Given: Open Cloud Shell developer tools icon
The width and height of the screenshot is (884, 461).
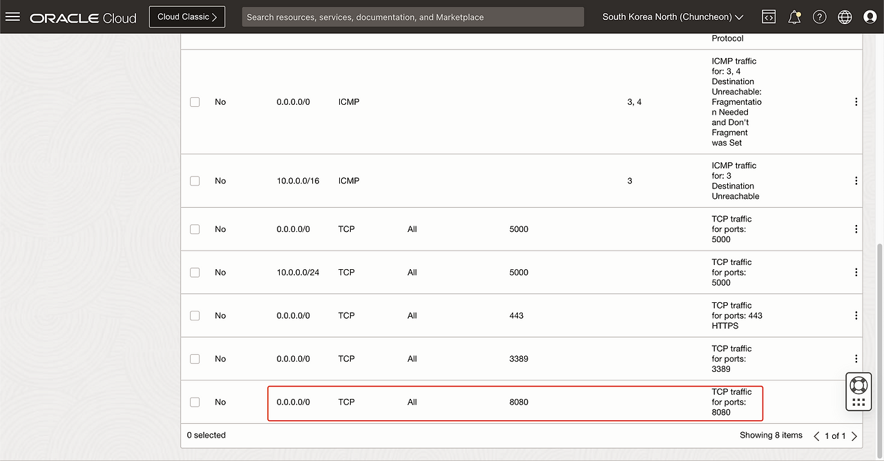Looking at the screenshot, I should [x=769, y=17].
